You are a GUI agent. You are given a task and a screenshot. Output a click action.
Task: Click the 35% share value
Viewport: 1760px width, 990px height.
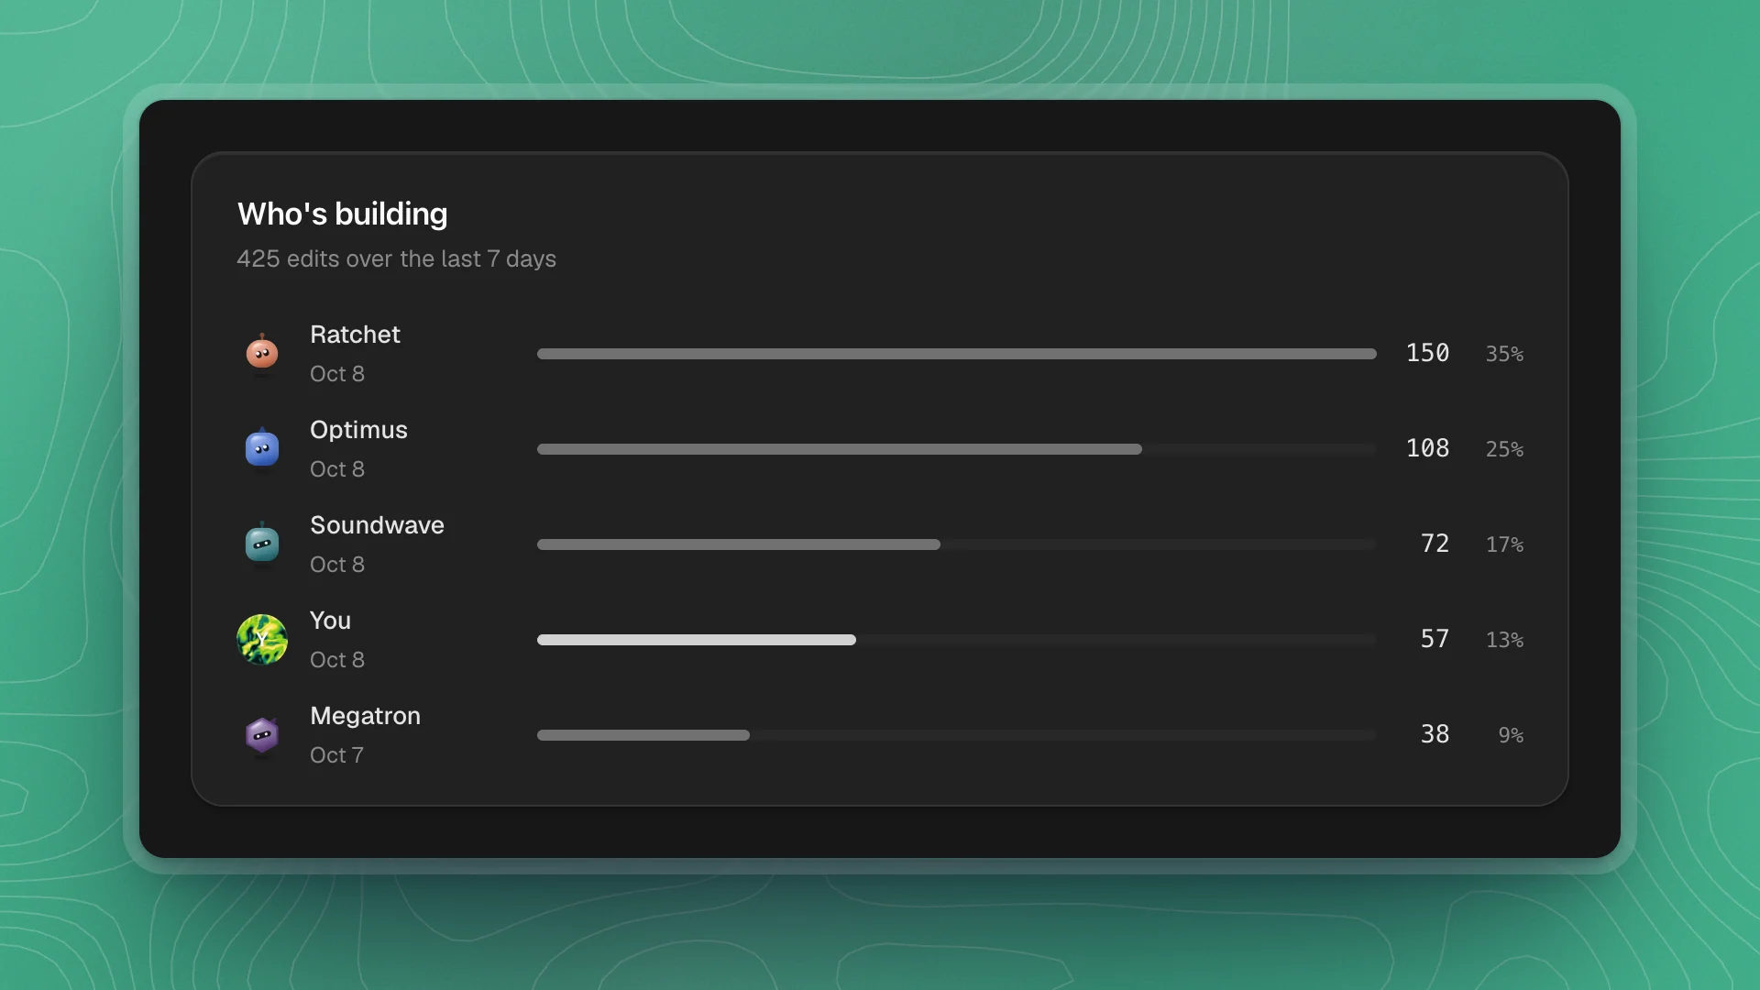1504,354
